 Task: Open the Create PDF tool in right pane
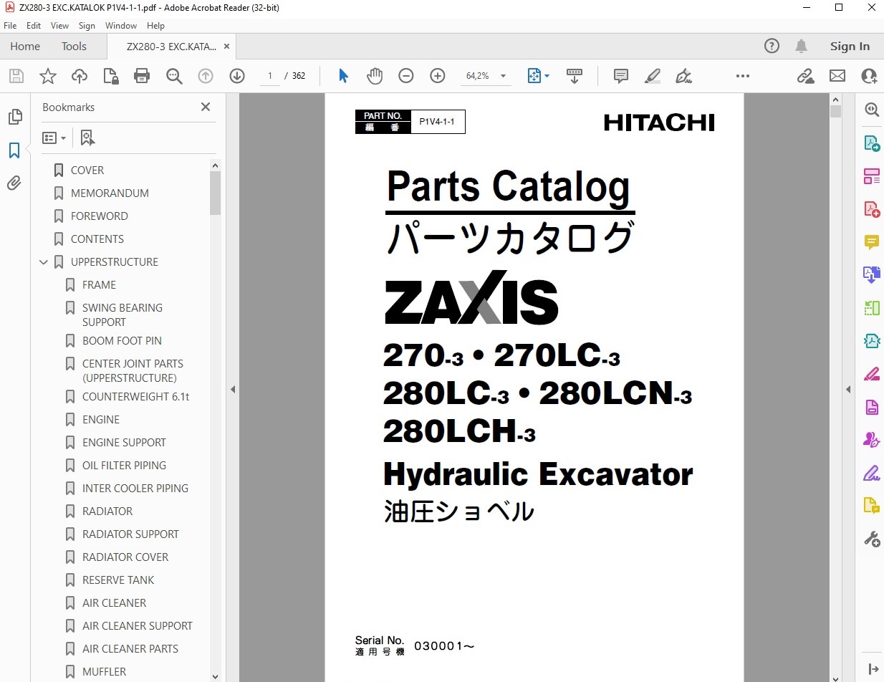[872, 208]
